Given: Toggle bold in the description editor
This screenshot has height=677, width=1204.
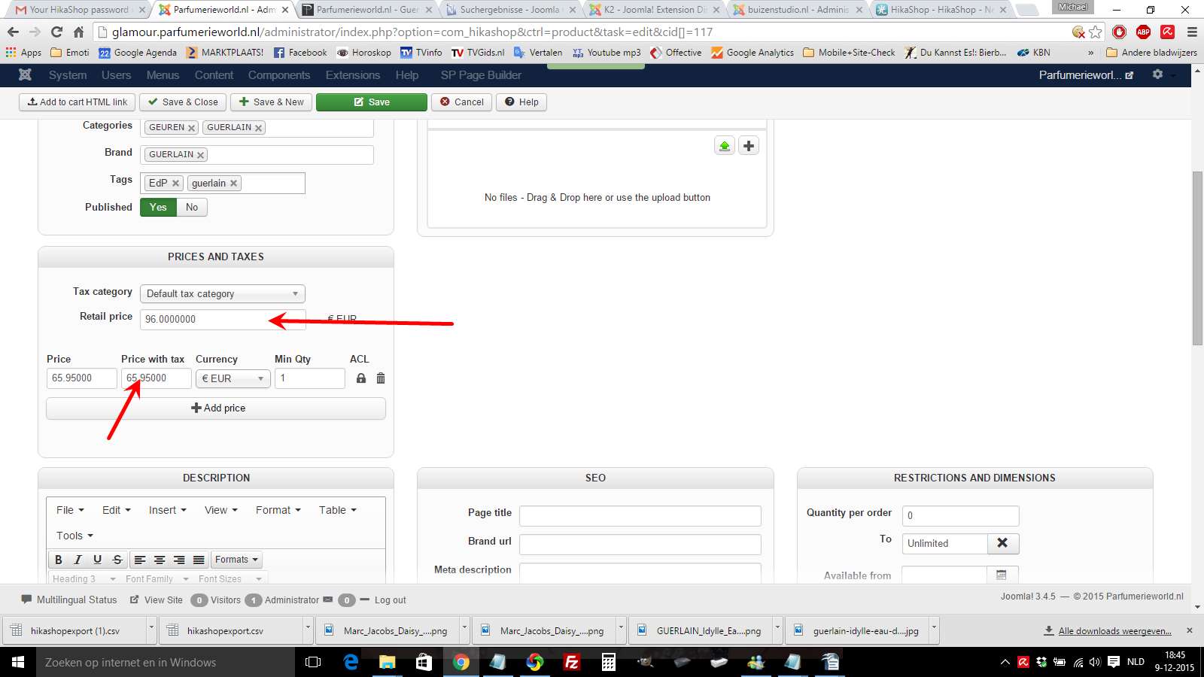Looking at the screenshot, I should (x=58, y=560).
